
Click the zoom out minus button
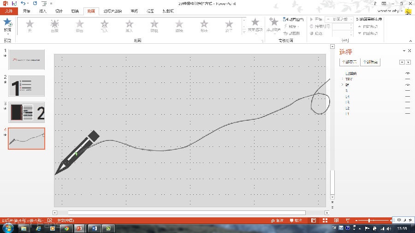[356, 220]
